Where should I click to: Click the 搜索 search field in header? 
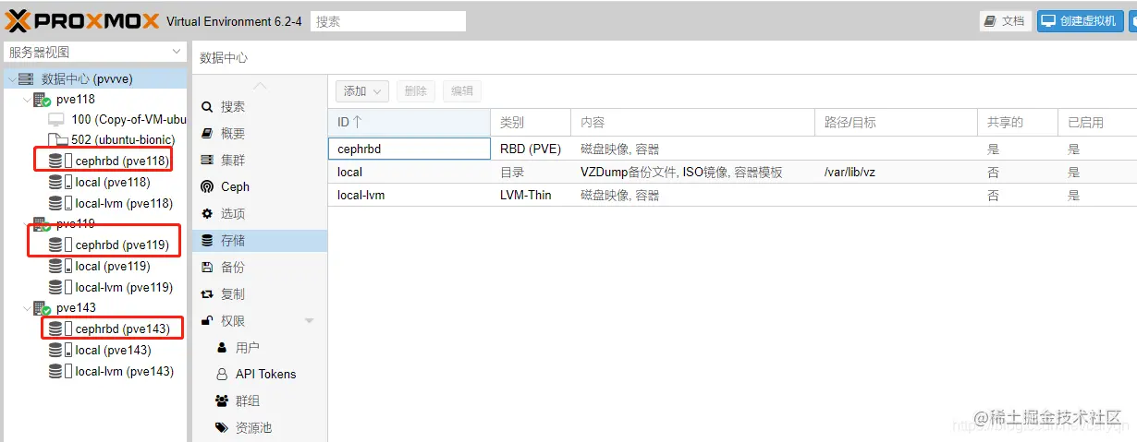388,21
